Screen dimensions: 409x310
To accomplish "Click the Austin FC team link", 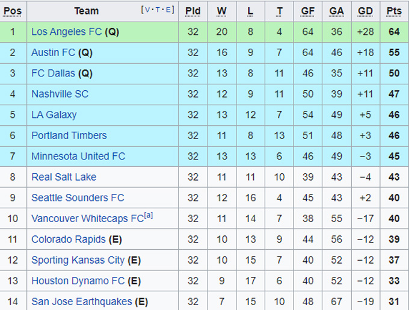I will 53,52.
